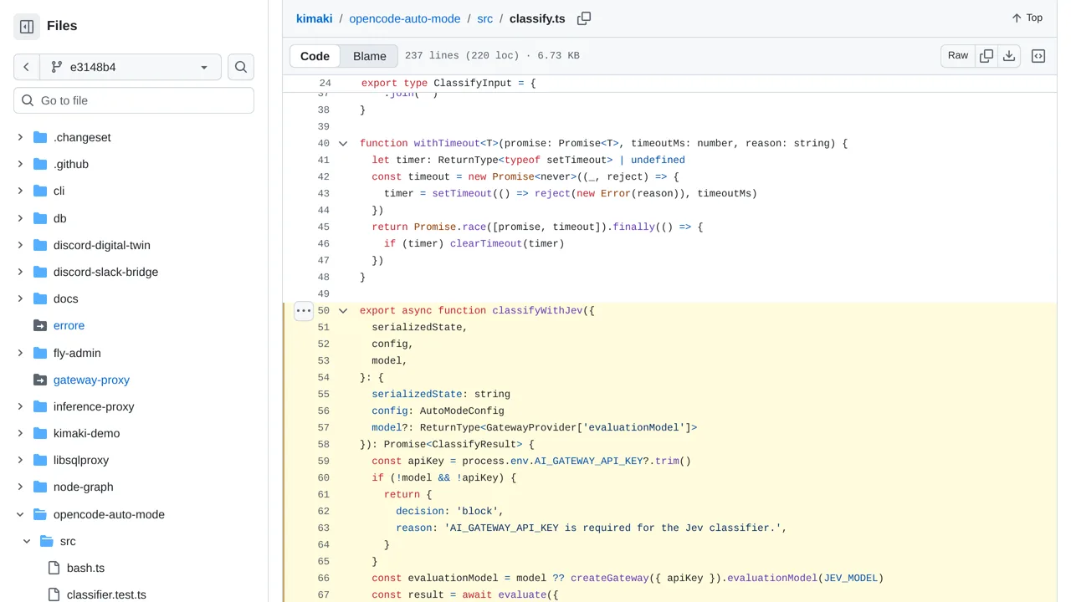Open the gateway-proxy submodule link
Viewport: 1071px width, 602px height.
coord(91,380)
